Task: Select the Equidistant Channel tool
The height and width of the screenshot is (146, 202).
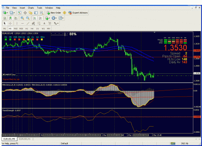Action: click(33, 24)
